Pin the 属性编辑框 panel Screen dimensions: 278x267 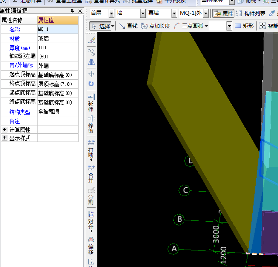(x=72, y=11)
